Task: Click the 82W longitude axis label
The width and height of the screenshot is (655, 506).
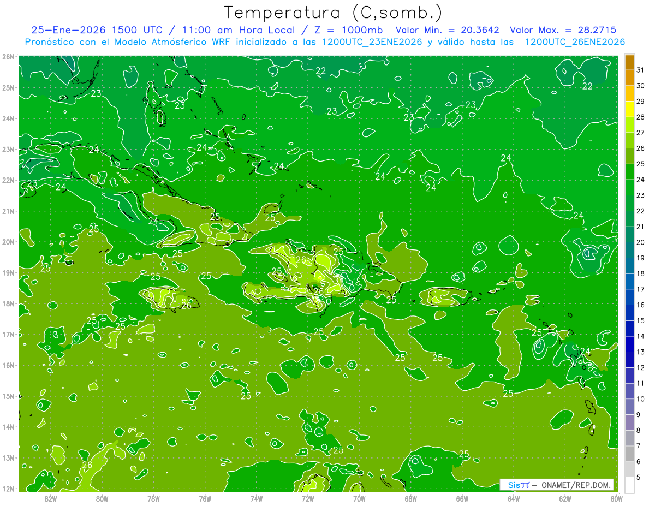Action: coord(50,498)
